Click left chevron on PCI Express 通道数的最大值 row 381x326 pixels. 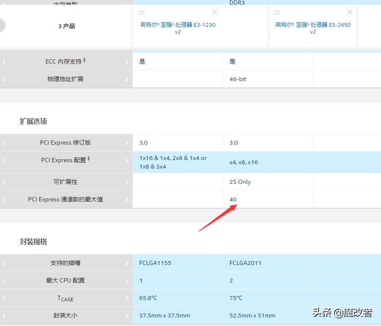click(x=4, y=200)
